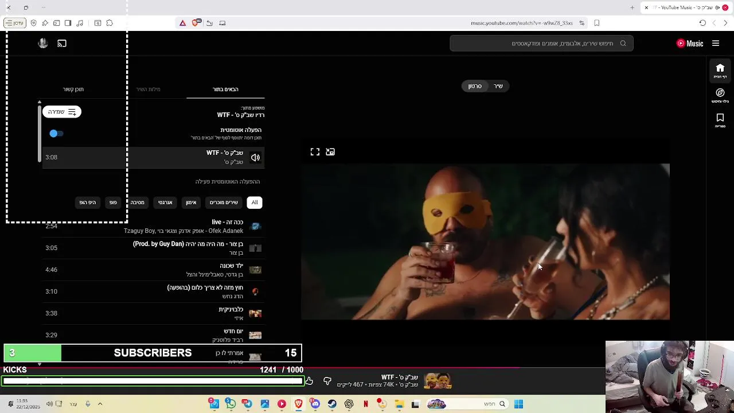Open the Lyrics (מילות השיר) tab
Screen dimensions: 734x413
click(148, 89)
